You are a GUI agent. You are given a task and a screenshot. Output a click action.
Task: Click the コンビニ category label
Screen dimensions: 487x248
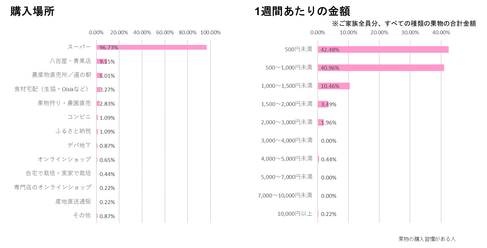(79, 117)
